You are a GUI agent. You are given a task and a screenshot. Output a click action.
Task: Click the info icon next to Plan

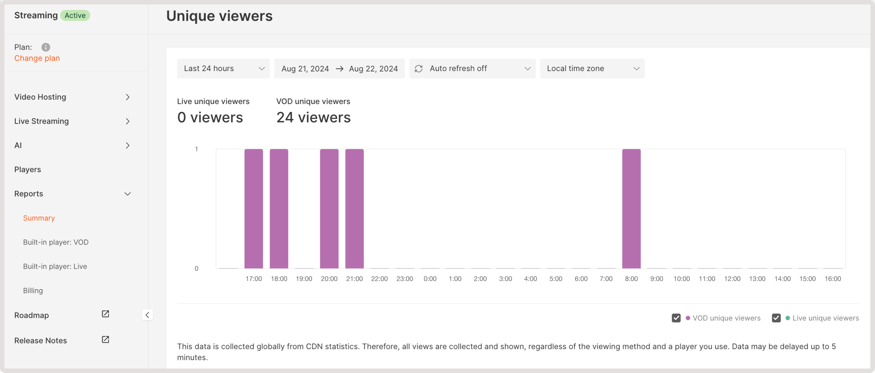(46, 47)
